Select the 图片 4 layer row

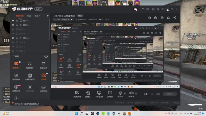[x=30, y=38]
